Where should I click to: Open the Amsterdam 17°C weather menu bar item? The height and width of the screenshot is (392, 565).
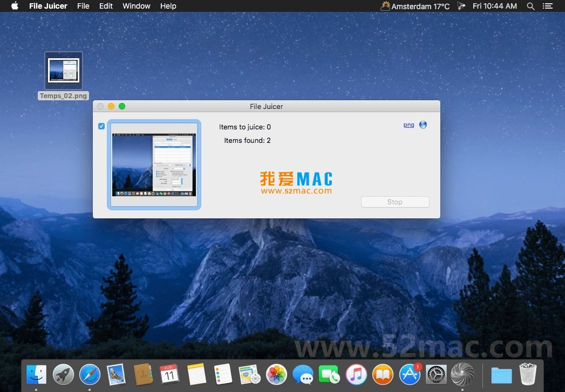[415, 6]
